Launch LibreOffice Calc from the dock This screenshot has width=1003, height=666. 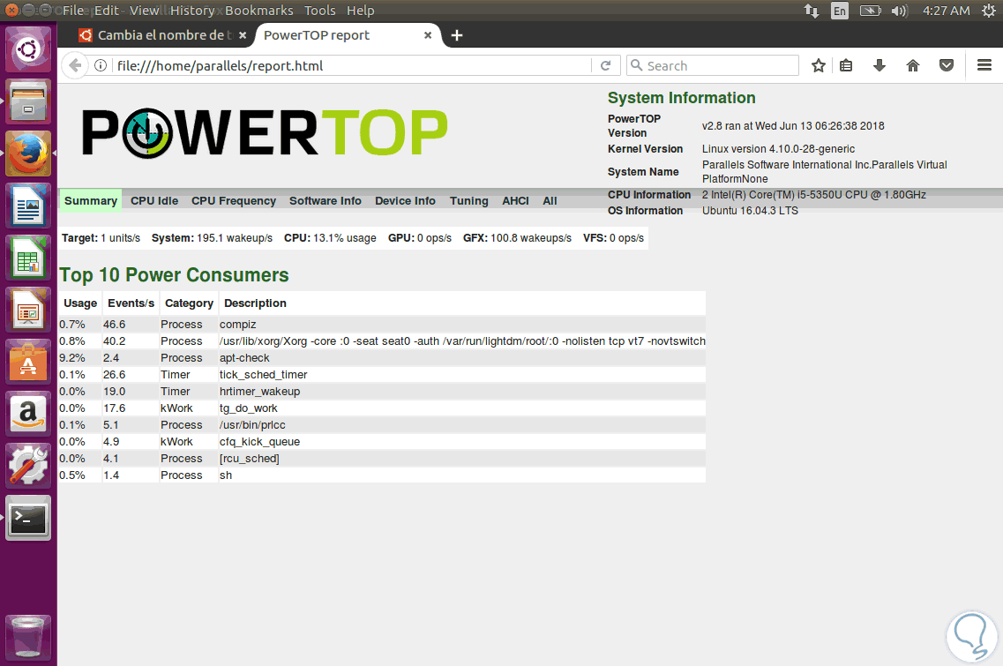(x=28, y=258)
